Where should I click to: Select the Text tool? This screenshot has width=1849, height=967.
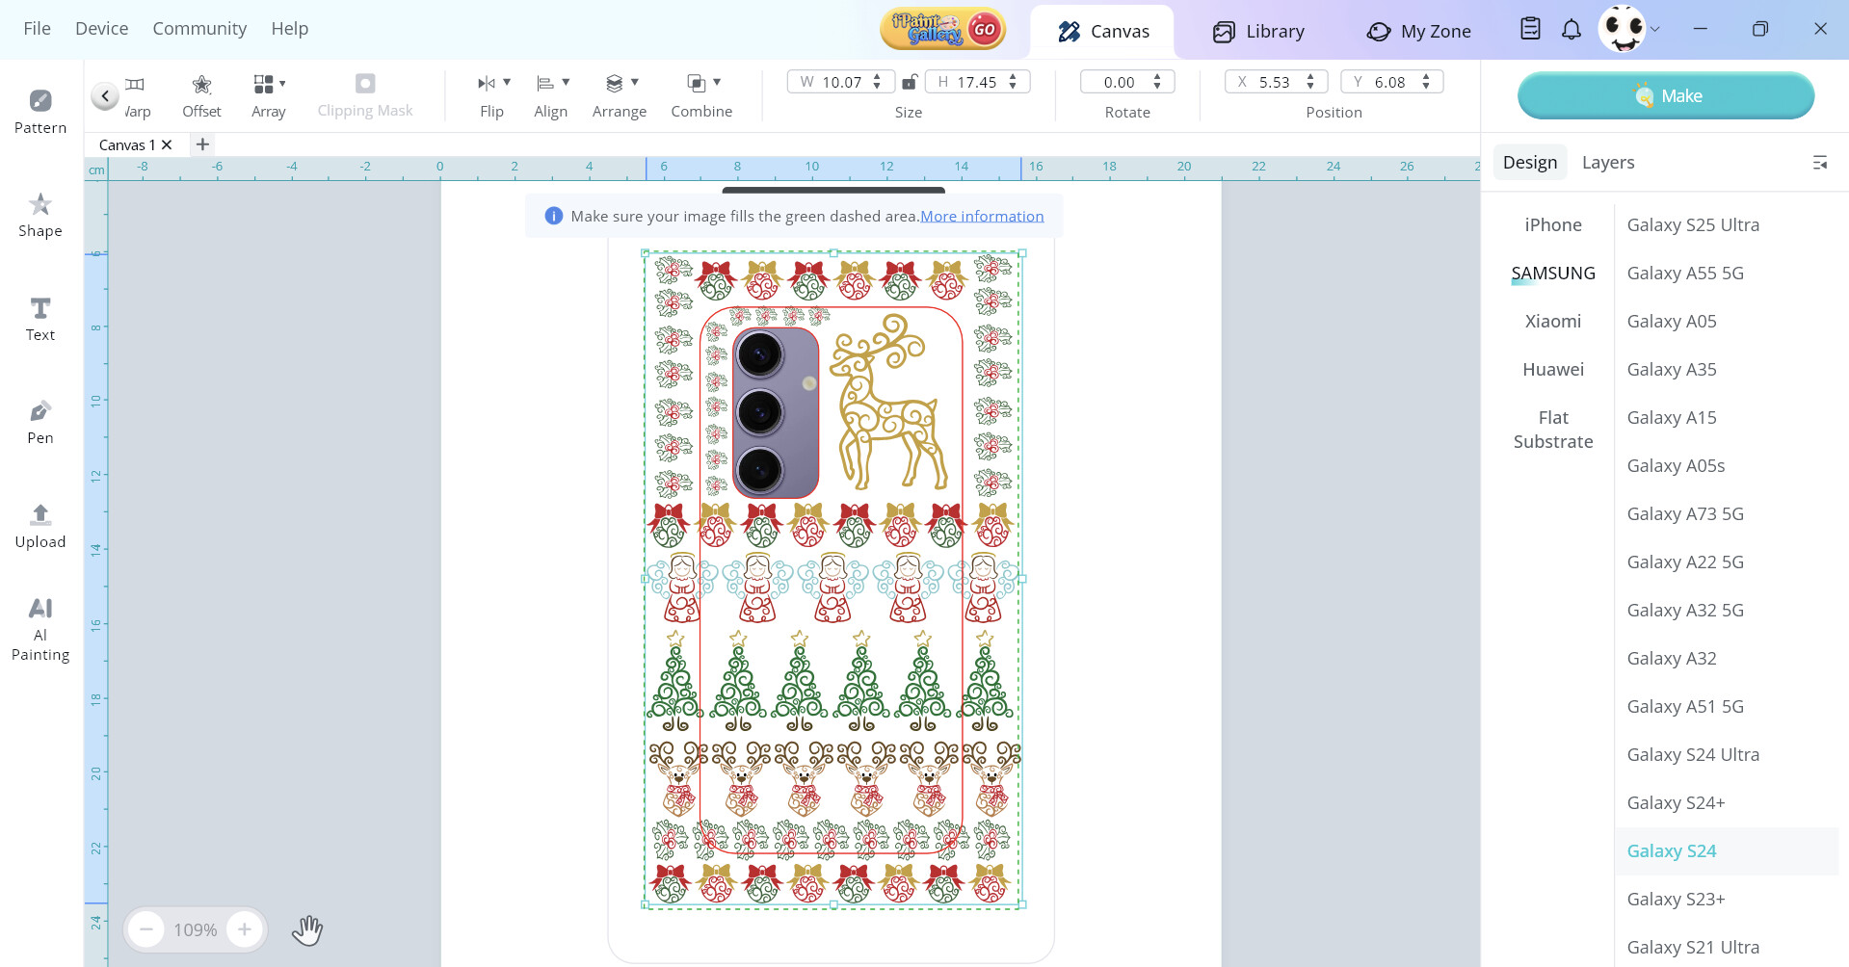[40, 319]
